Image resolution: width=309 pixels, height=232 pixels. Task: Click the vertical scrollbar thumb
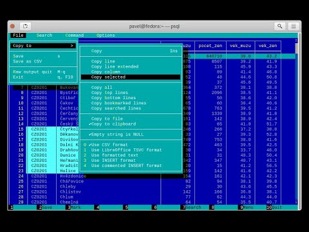[296, 48]
